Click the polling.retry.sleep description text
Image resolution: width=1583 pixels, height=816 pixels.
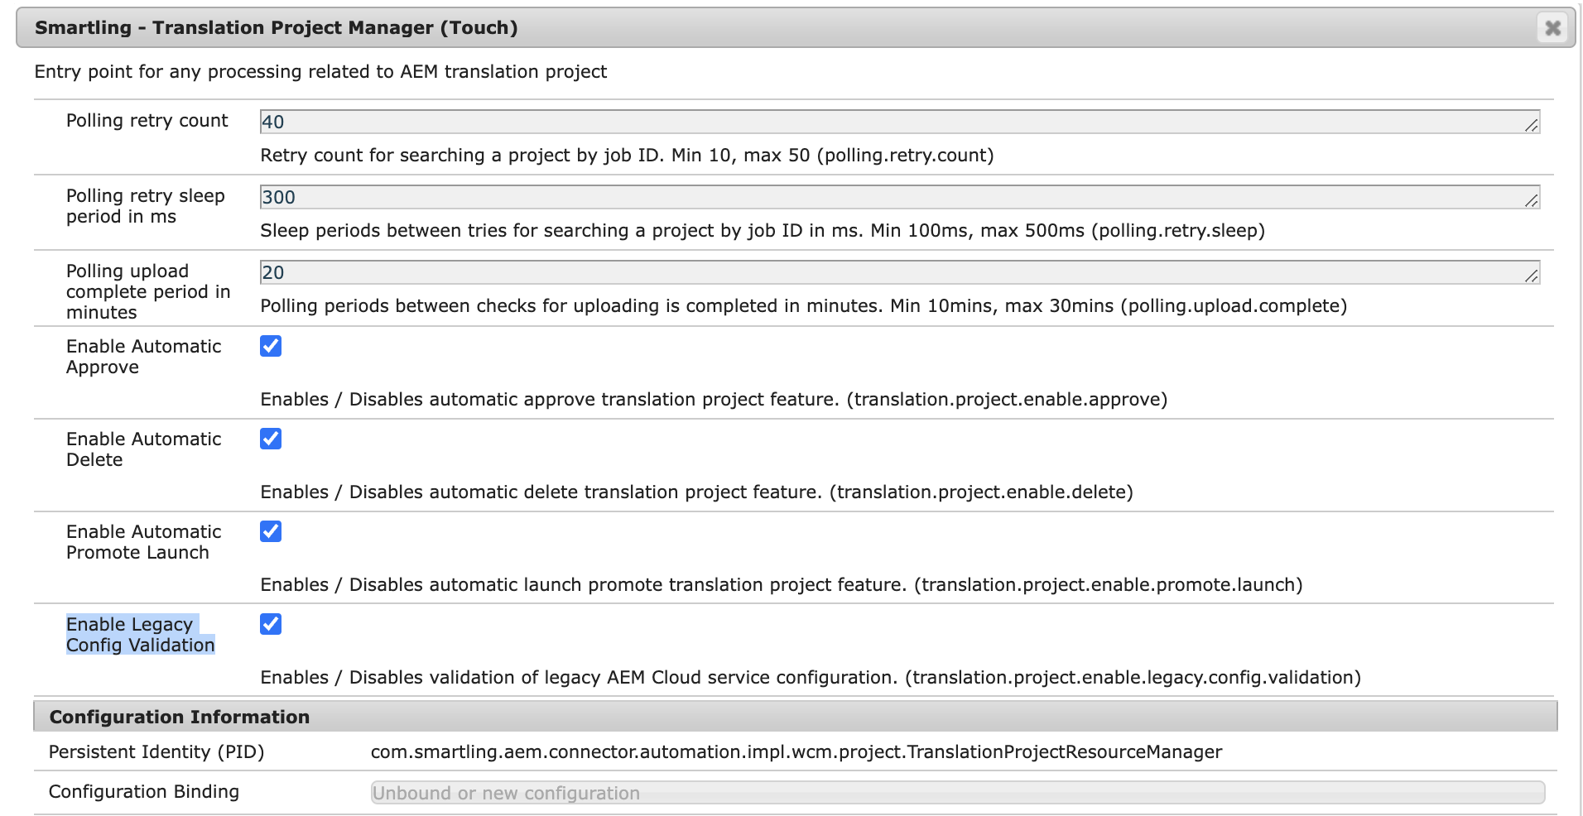[763, 231]
